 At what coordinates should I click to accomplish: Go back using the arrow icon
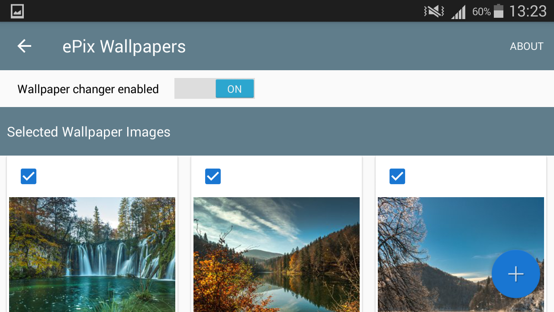(24, 46)
